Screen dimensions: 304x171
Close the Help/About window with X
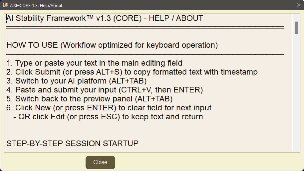pyautogui.click(x=298, y=5)
